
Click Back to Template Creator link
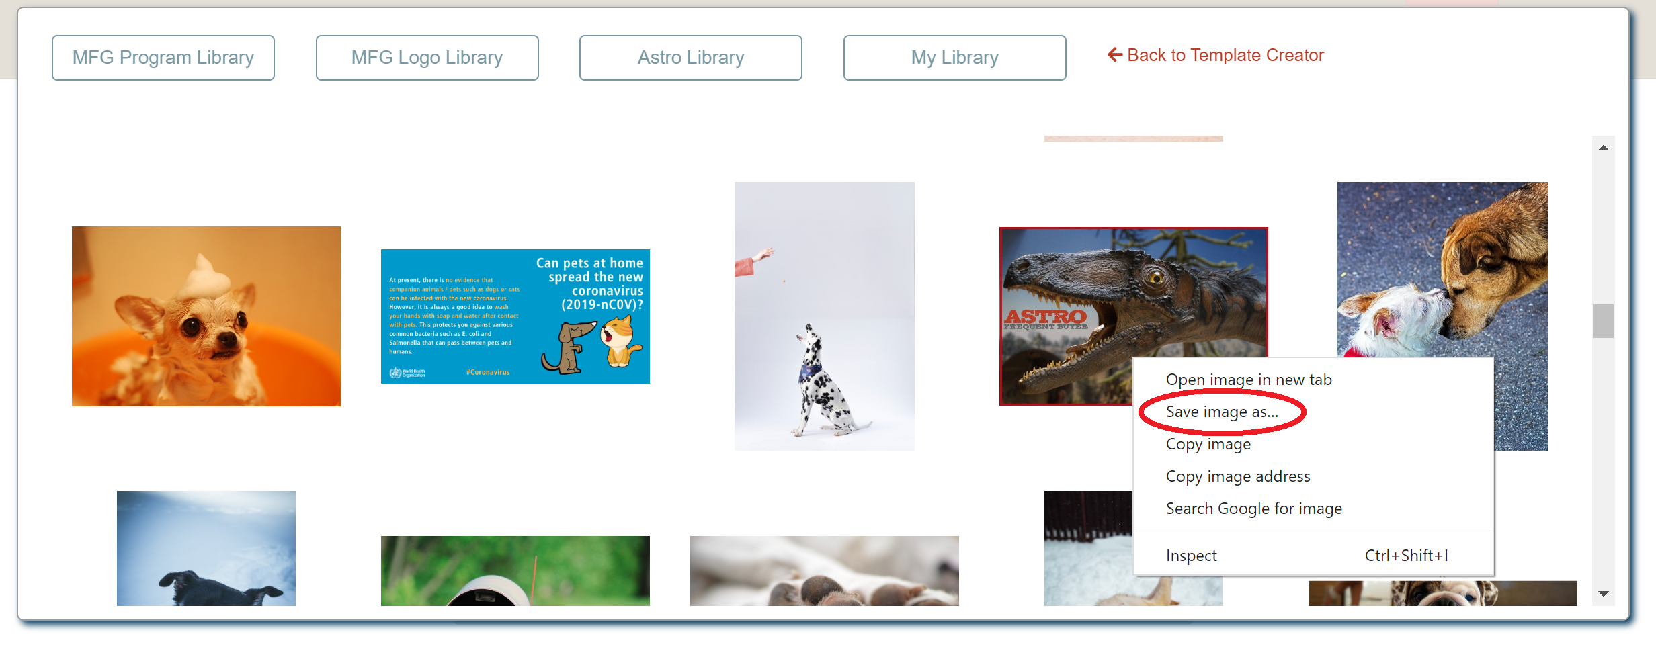(x=1215, y=55)
